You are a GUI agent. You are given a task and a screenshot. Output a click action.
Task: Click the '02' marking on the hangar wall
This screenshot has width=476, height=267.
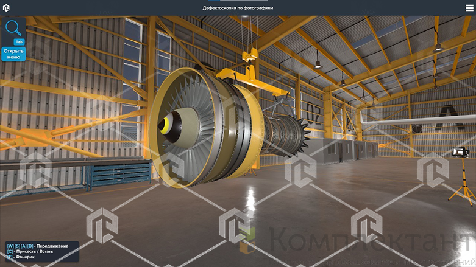pos(314,113)
